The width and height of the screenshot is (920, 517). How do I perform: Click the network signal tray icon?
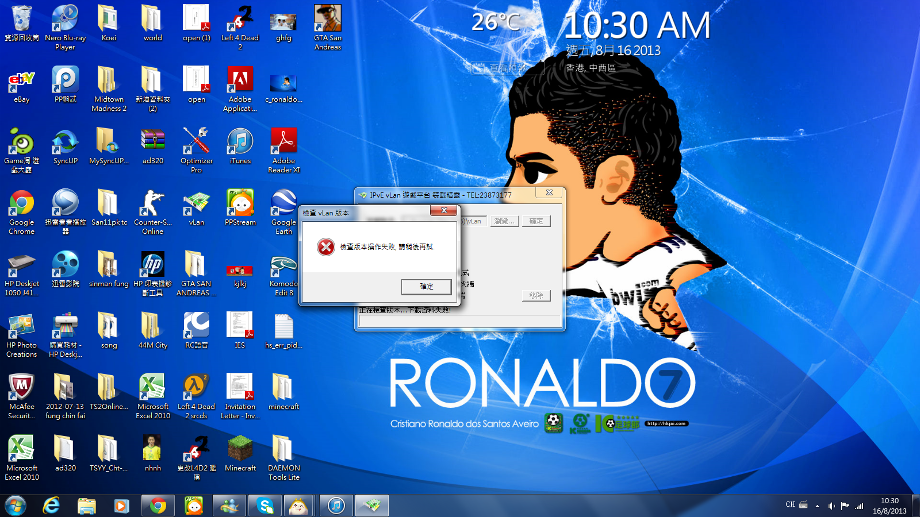859,506
